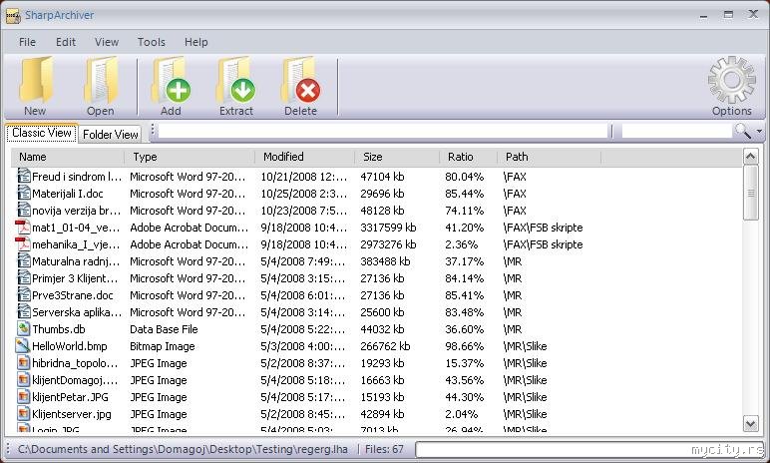Open the search options dropdown arrow
The image size is (770, 463).
759,132
